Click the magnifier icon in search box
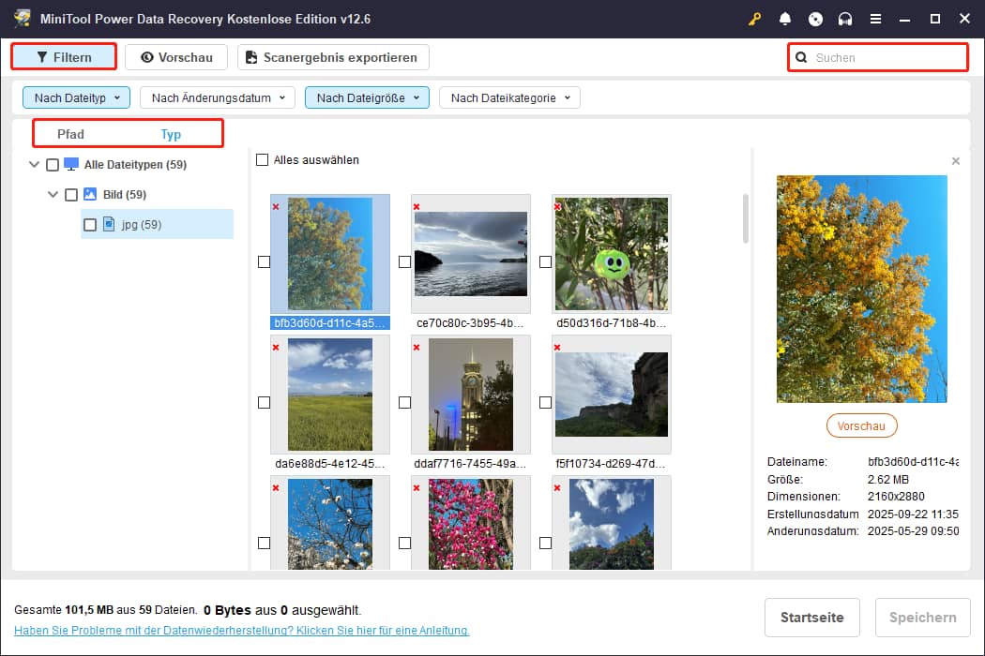This screenshot has width=985, height=656. point(801,57)
